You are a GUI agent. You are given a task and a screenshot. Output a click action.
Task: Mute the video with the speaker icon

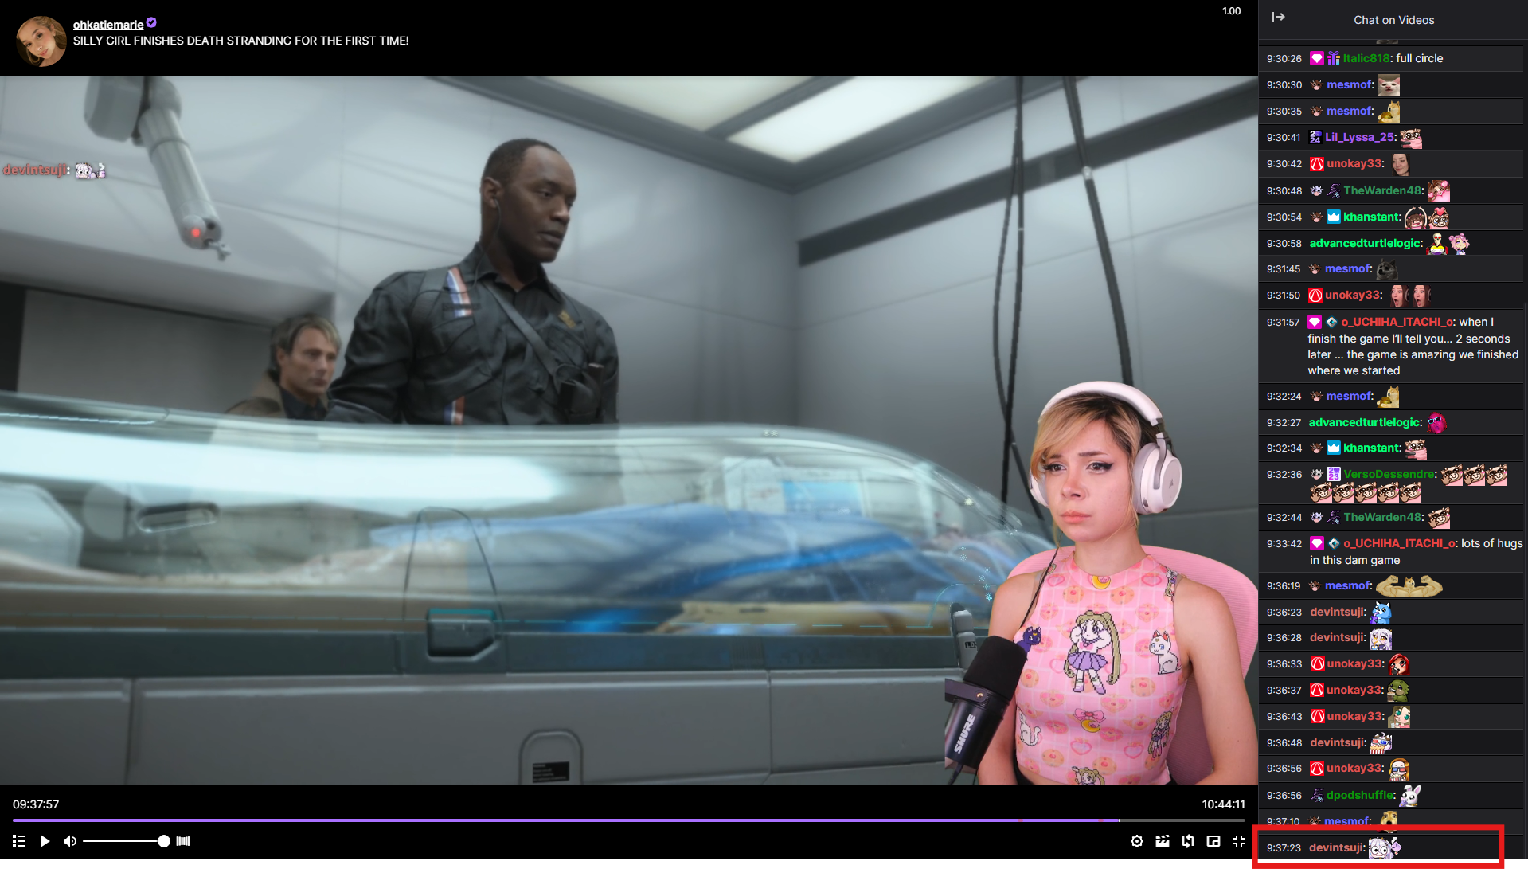point(70,841)
